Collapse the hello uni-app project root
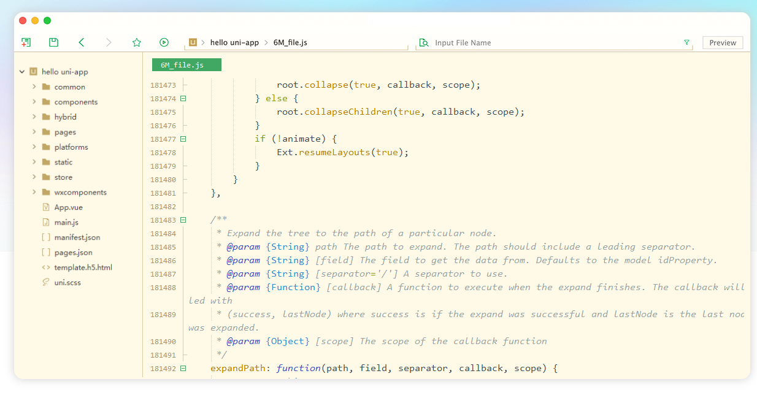 coord(22,72)
